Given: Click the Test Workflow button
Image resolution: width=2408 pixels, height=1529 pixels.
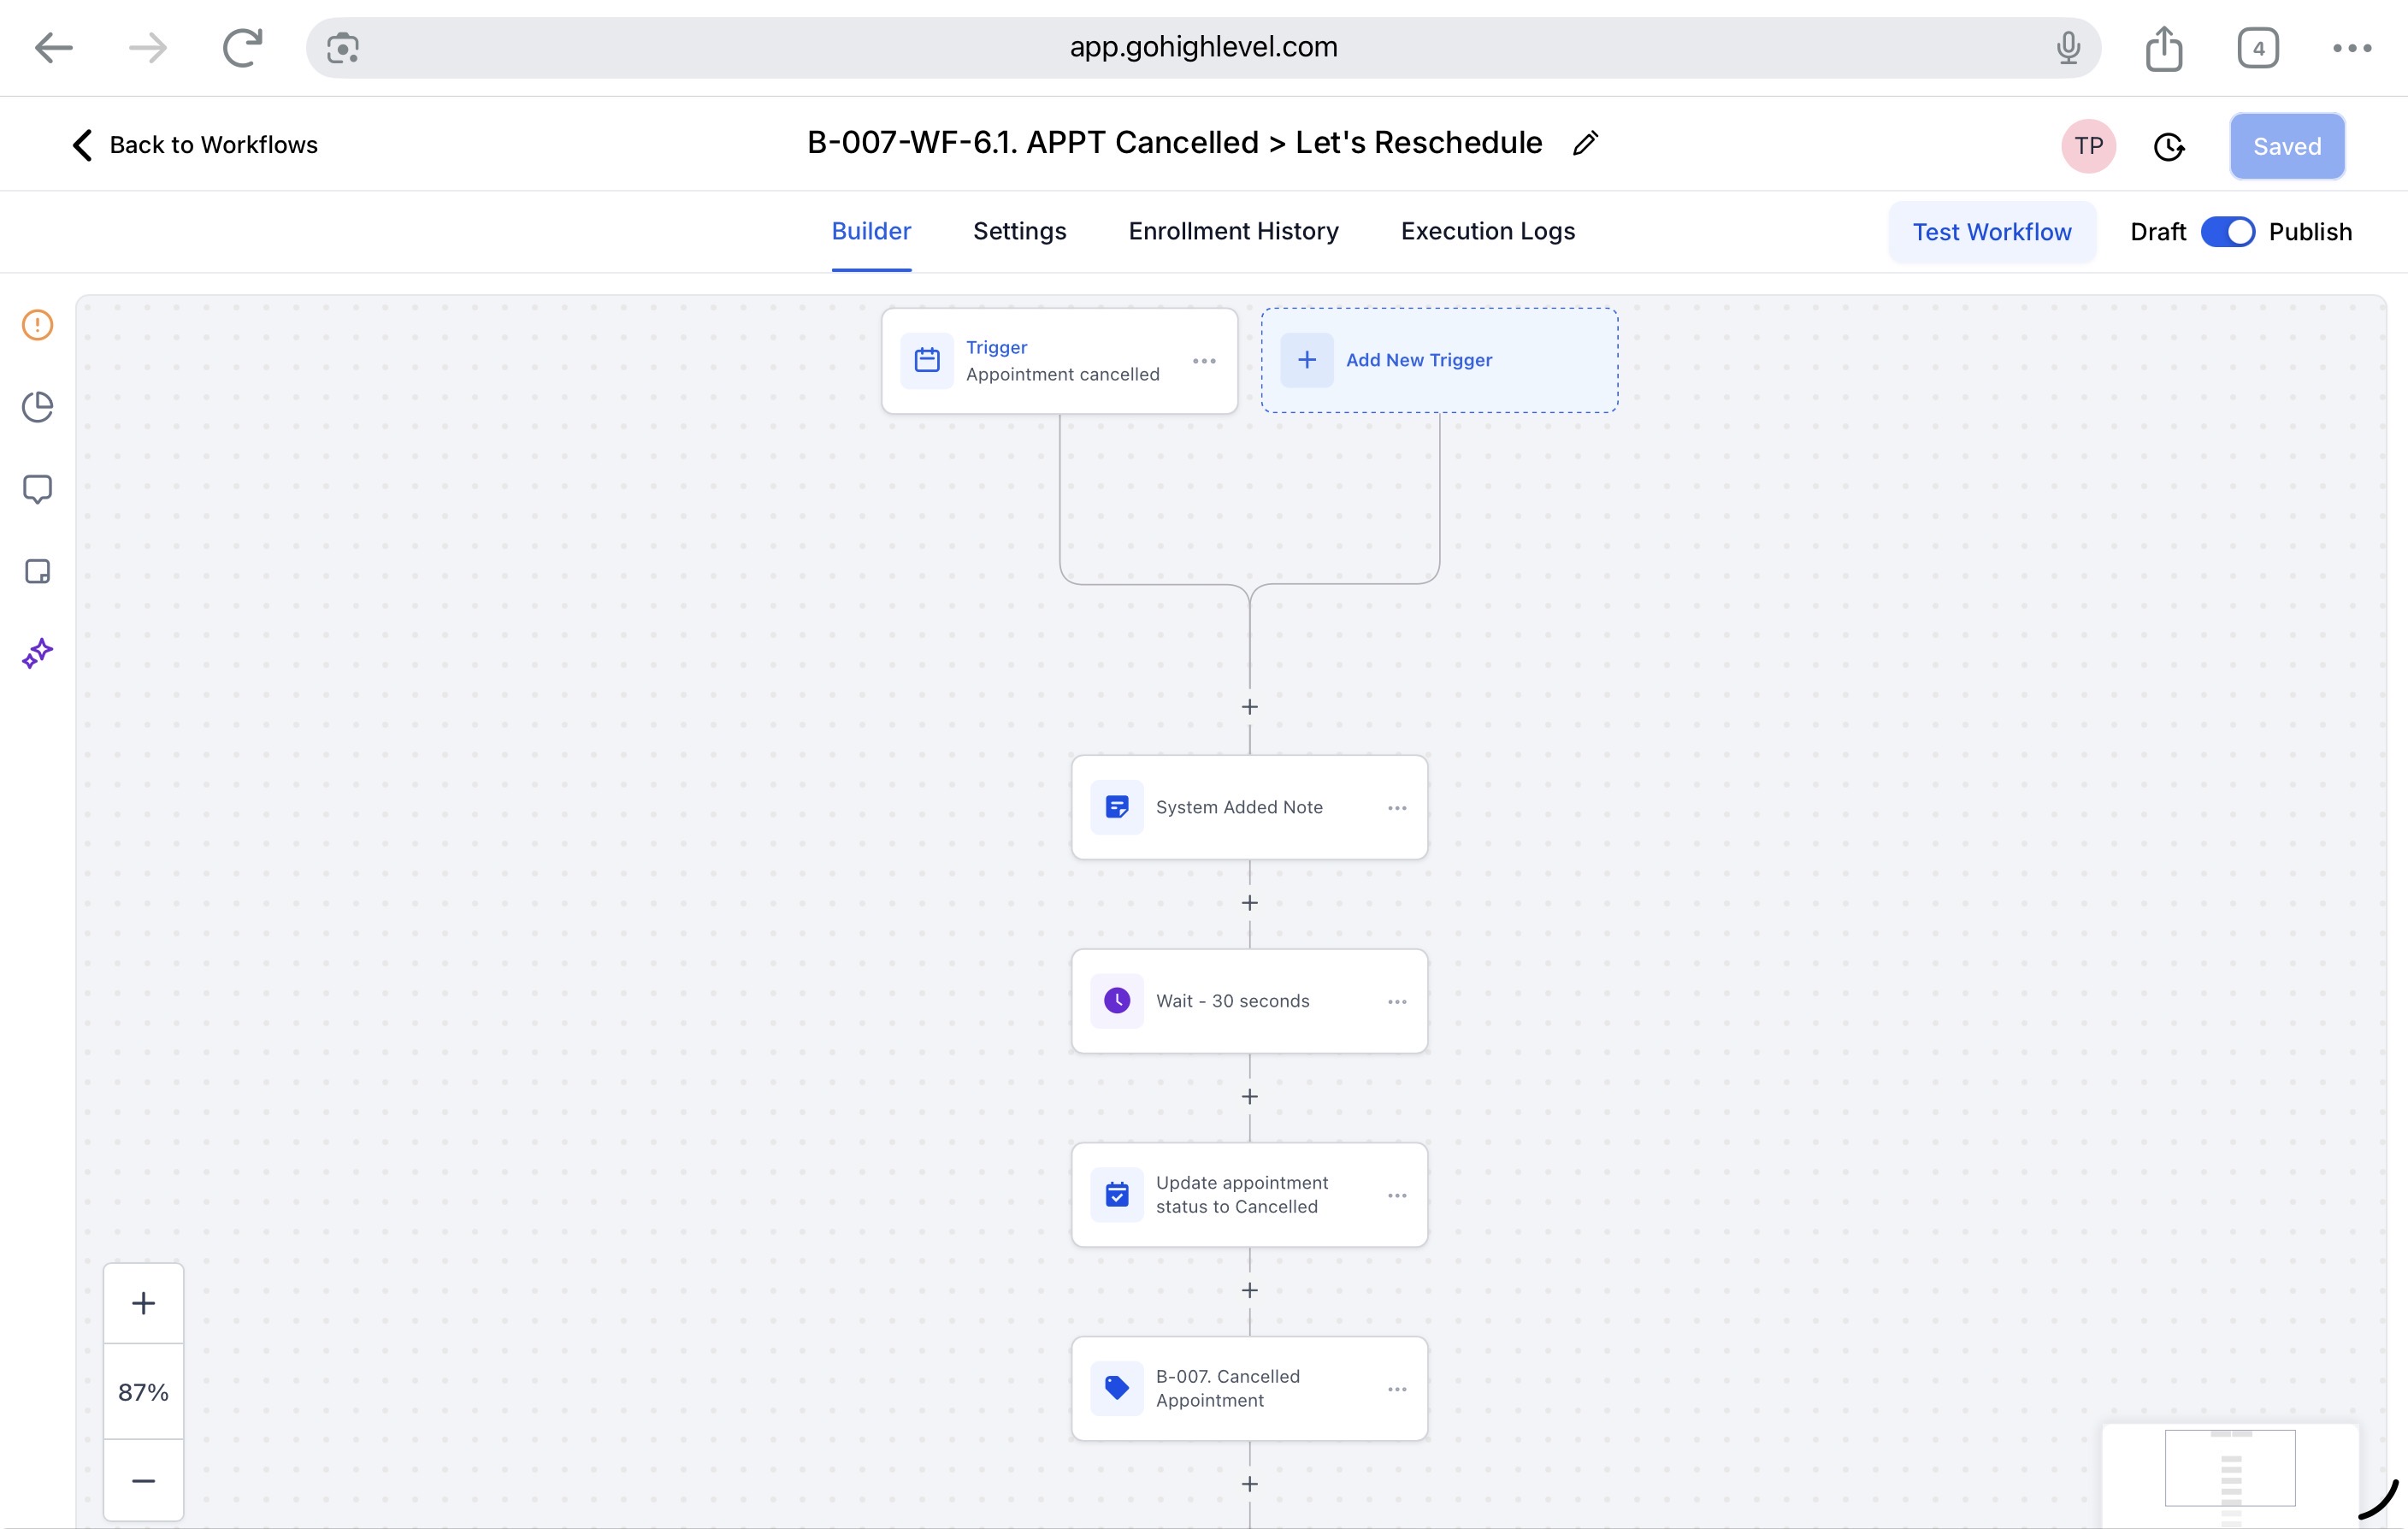Looking at the screenshot, I should click(1991, 232).
